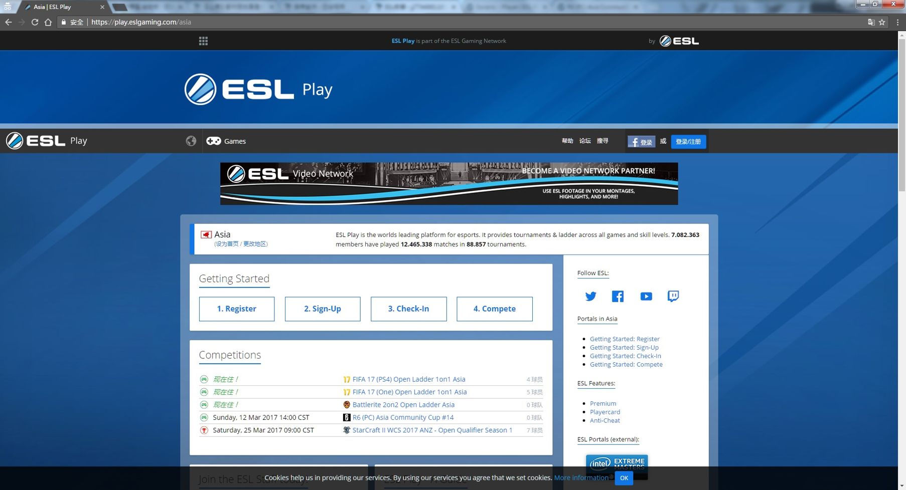Bookmark this page with star icon
Screen dimensions: 906x490
click(x=882, y=22)
